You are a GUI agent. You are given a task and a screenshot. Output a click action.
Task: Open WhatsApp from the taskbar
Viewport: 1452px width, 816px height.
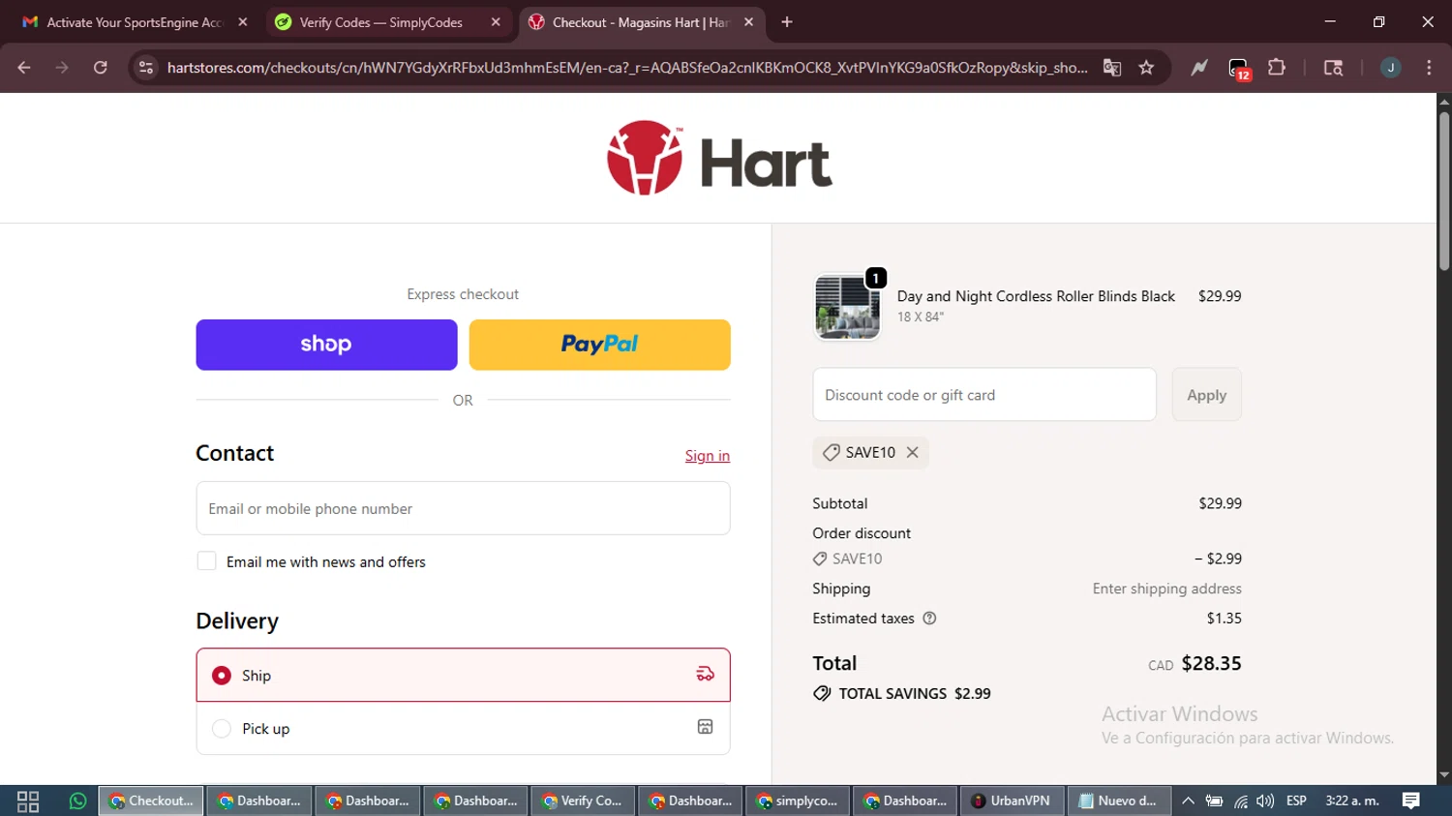(77, 801)
